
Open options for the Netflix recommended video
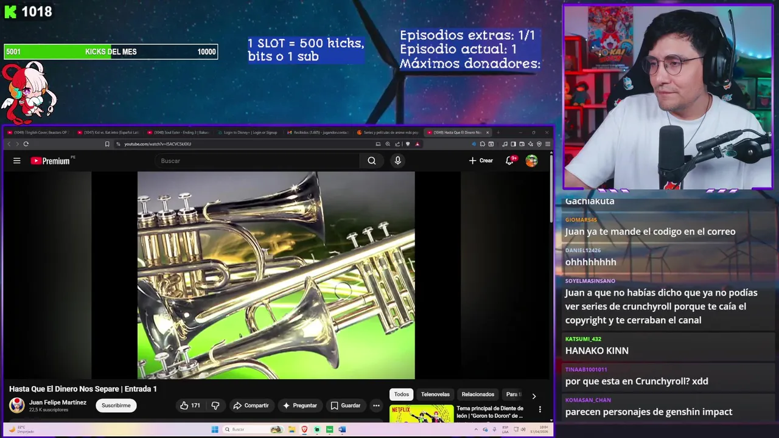click(x=540, y=409)
